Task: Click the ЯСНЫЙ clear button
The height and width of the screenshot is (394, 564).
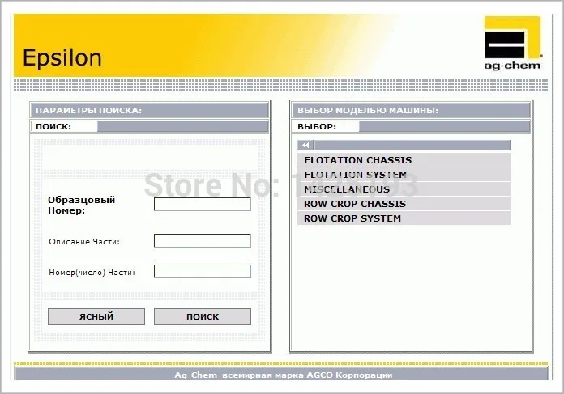Action: 96,316
